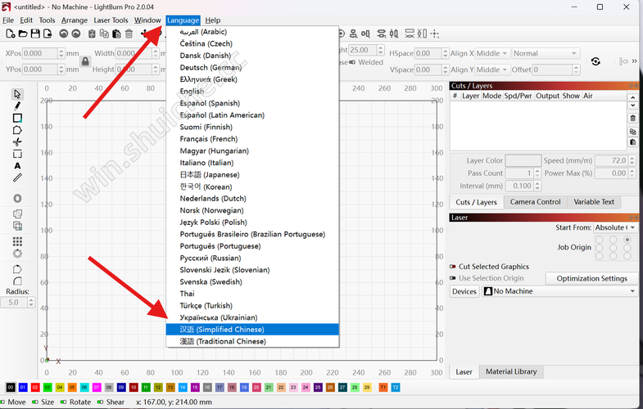Pick the Rectangle drawing tool
The height and width of the screenshot is (409, 643).
(x=17, y=118)
